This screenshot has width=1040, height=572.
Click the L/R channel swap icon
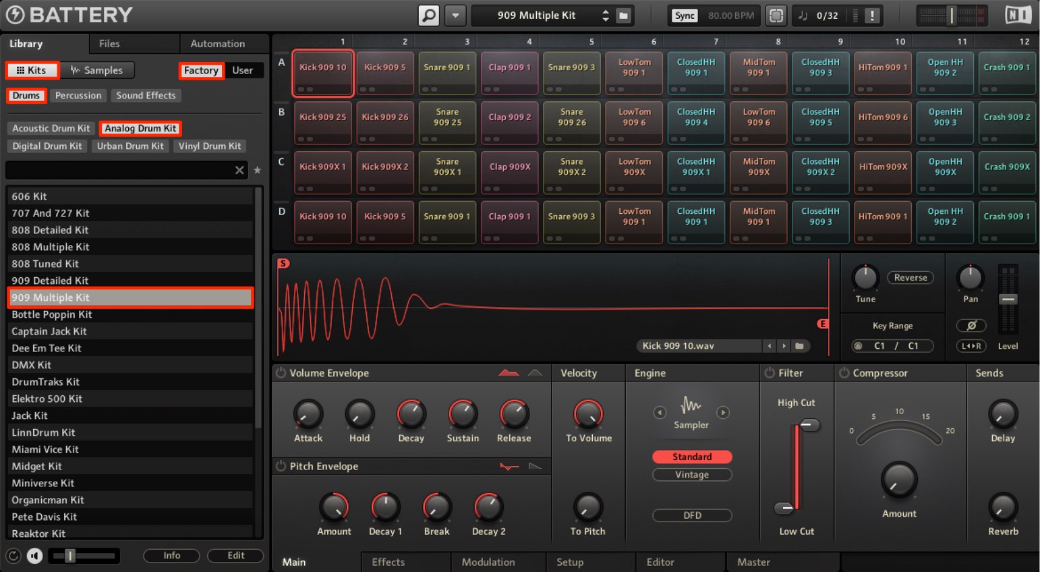click(x=971, y=346)
